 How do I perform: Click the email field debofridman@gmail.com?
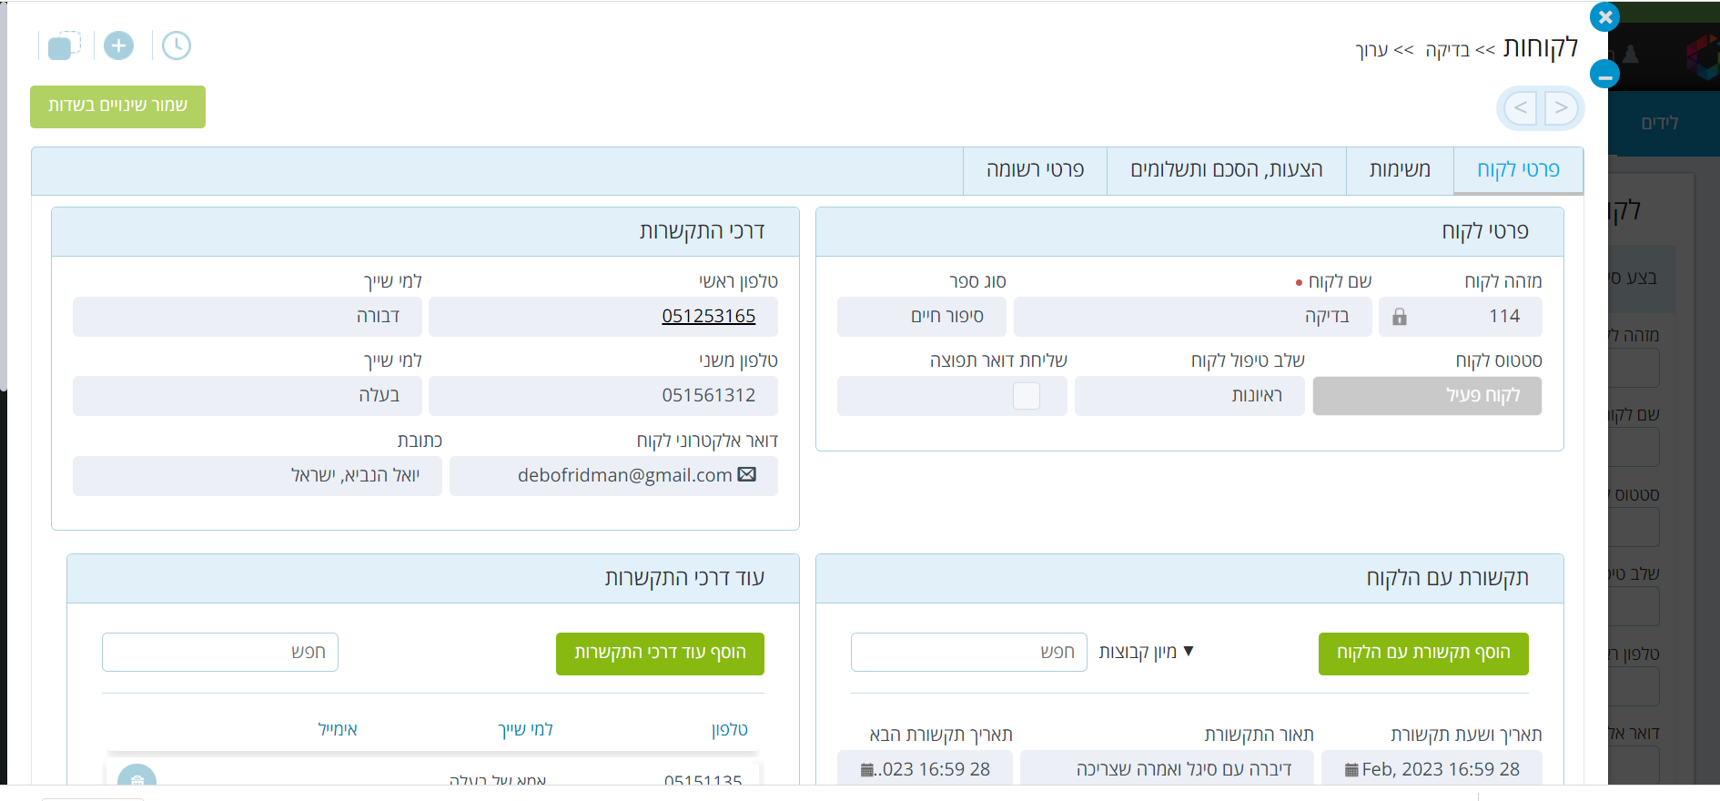[x=613, y=475]
